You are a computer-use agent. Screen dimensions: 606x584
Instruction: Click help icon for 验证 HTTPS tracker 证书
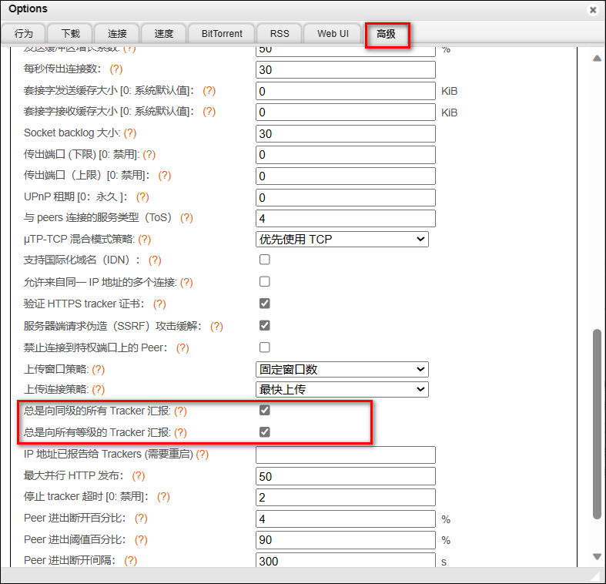(159, 304)
